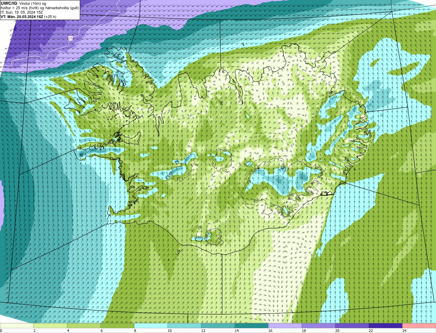436x333 pixels.
Task: Select the 4–6 m/s green legend swatch
Action: point(84,326)
